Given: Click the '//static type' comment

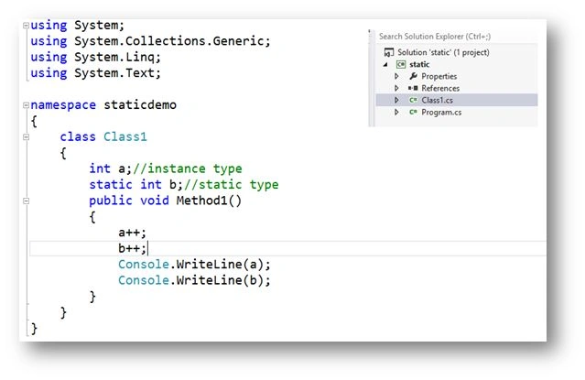Looking at the screenshot, I should (x=232, y=185).
